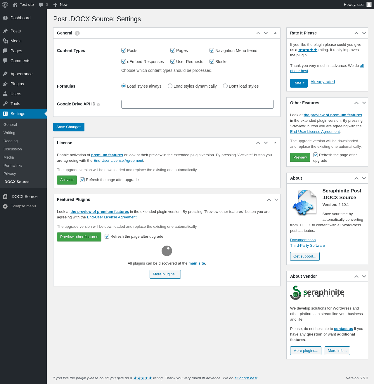Click into Google Drive API ID field

198,104
